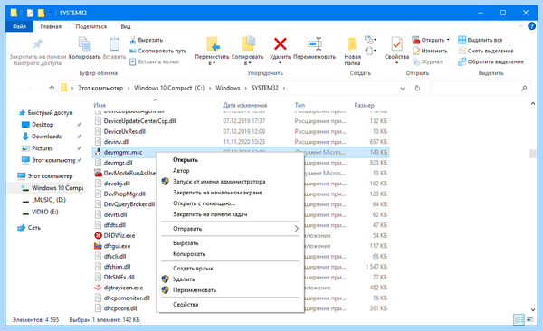Viewport: 543px width, 331px height.
Task: Click the Копировать clipboard icon
Action: point(84,44)
